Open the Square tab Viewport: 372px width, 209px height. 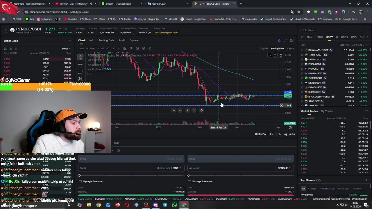[x=134, y=40]
